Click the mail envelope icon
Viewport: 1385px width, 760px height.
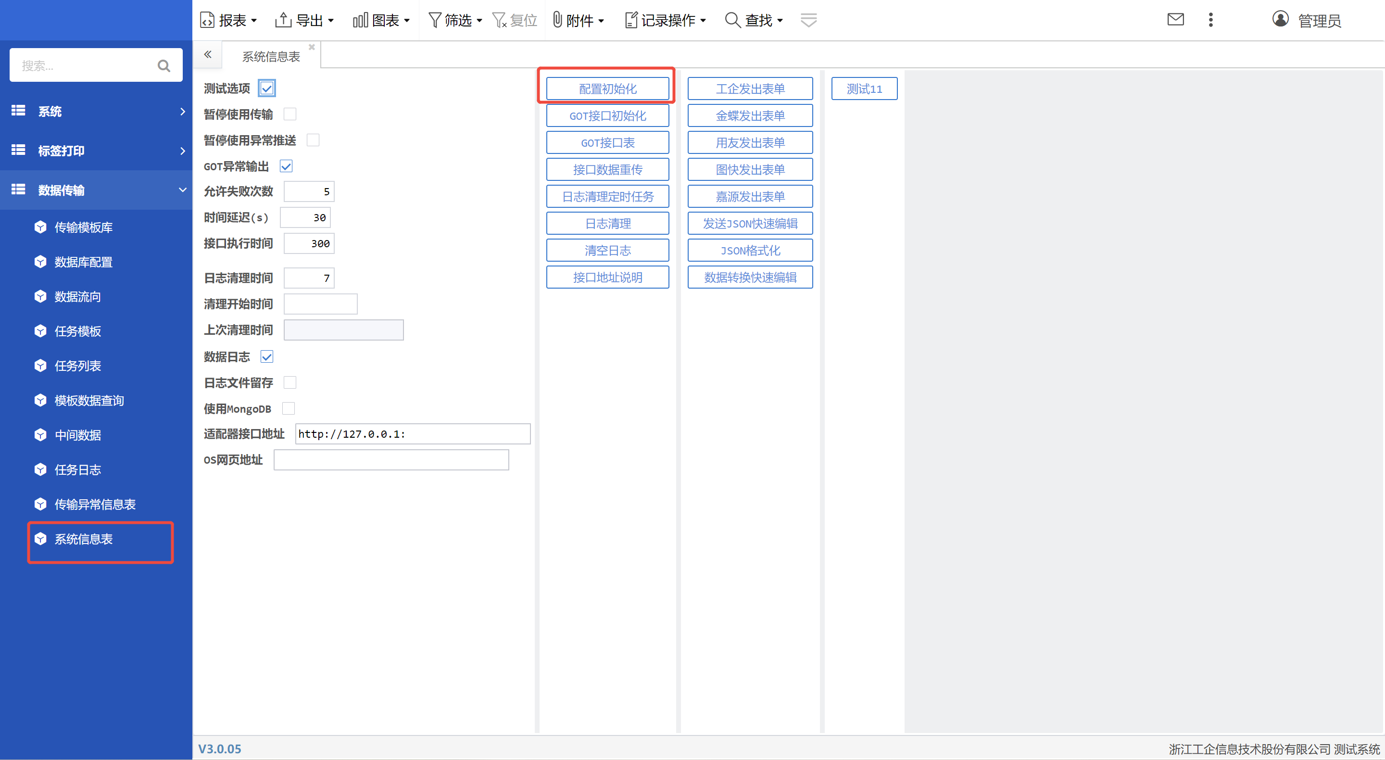(1175, 20)
